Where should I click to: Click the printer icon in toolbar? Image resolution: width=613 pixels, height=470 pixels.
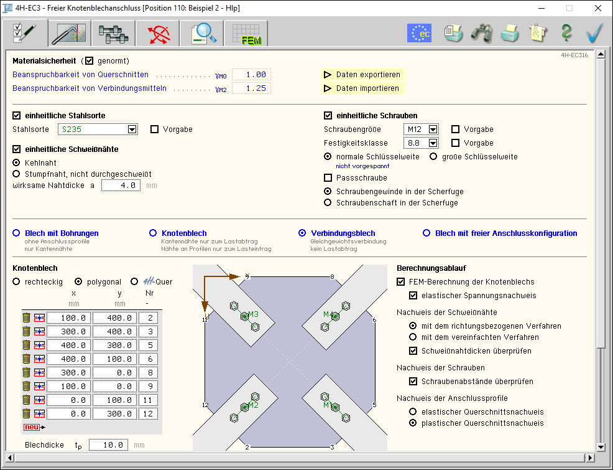pos(510,33)
